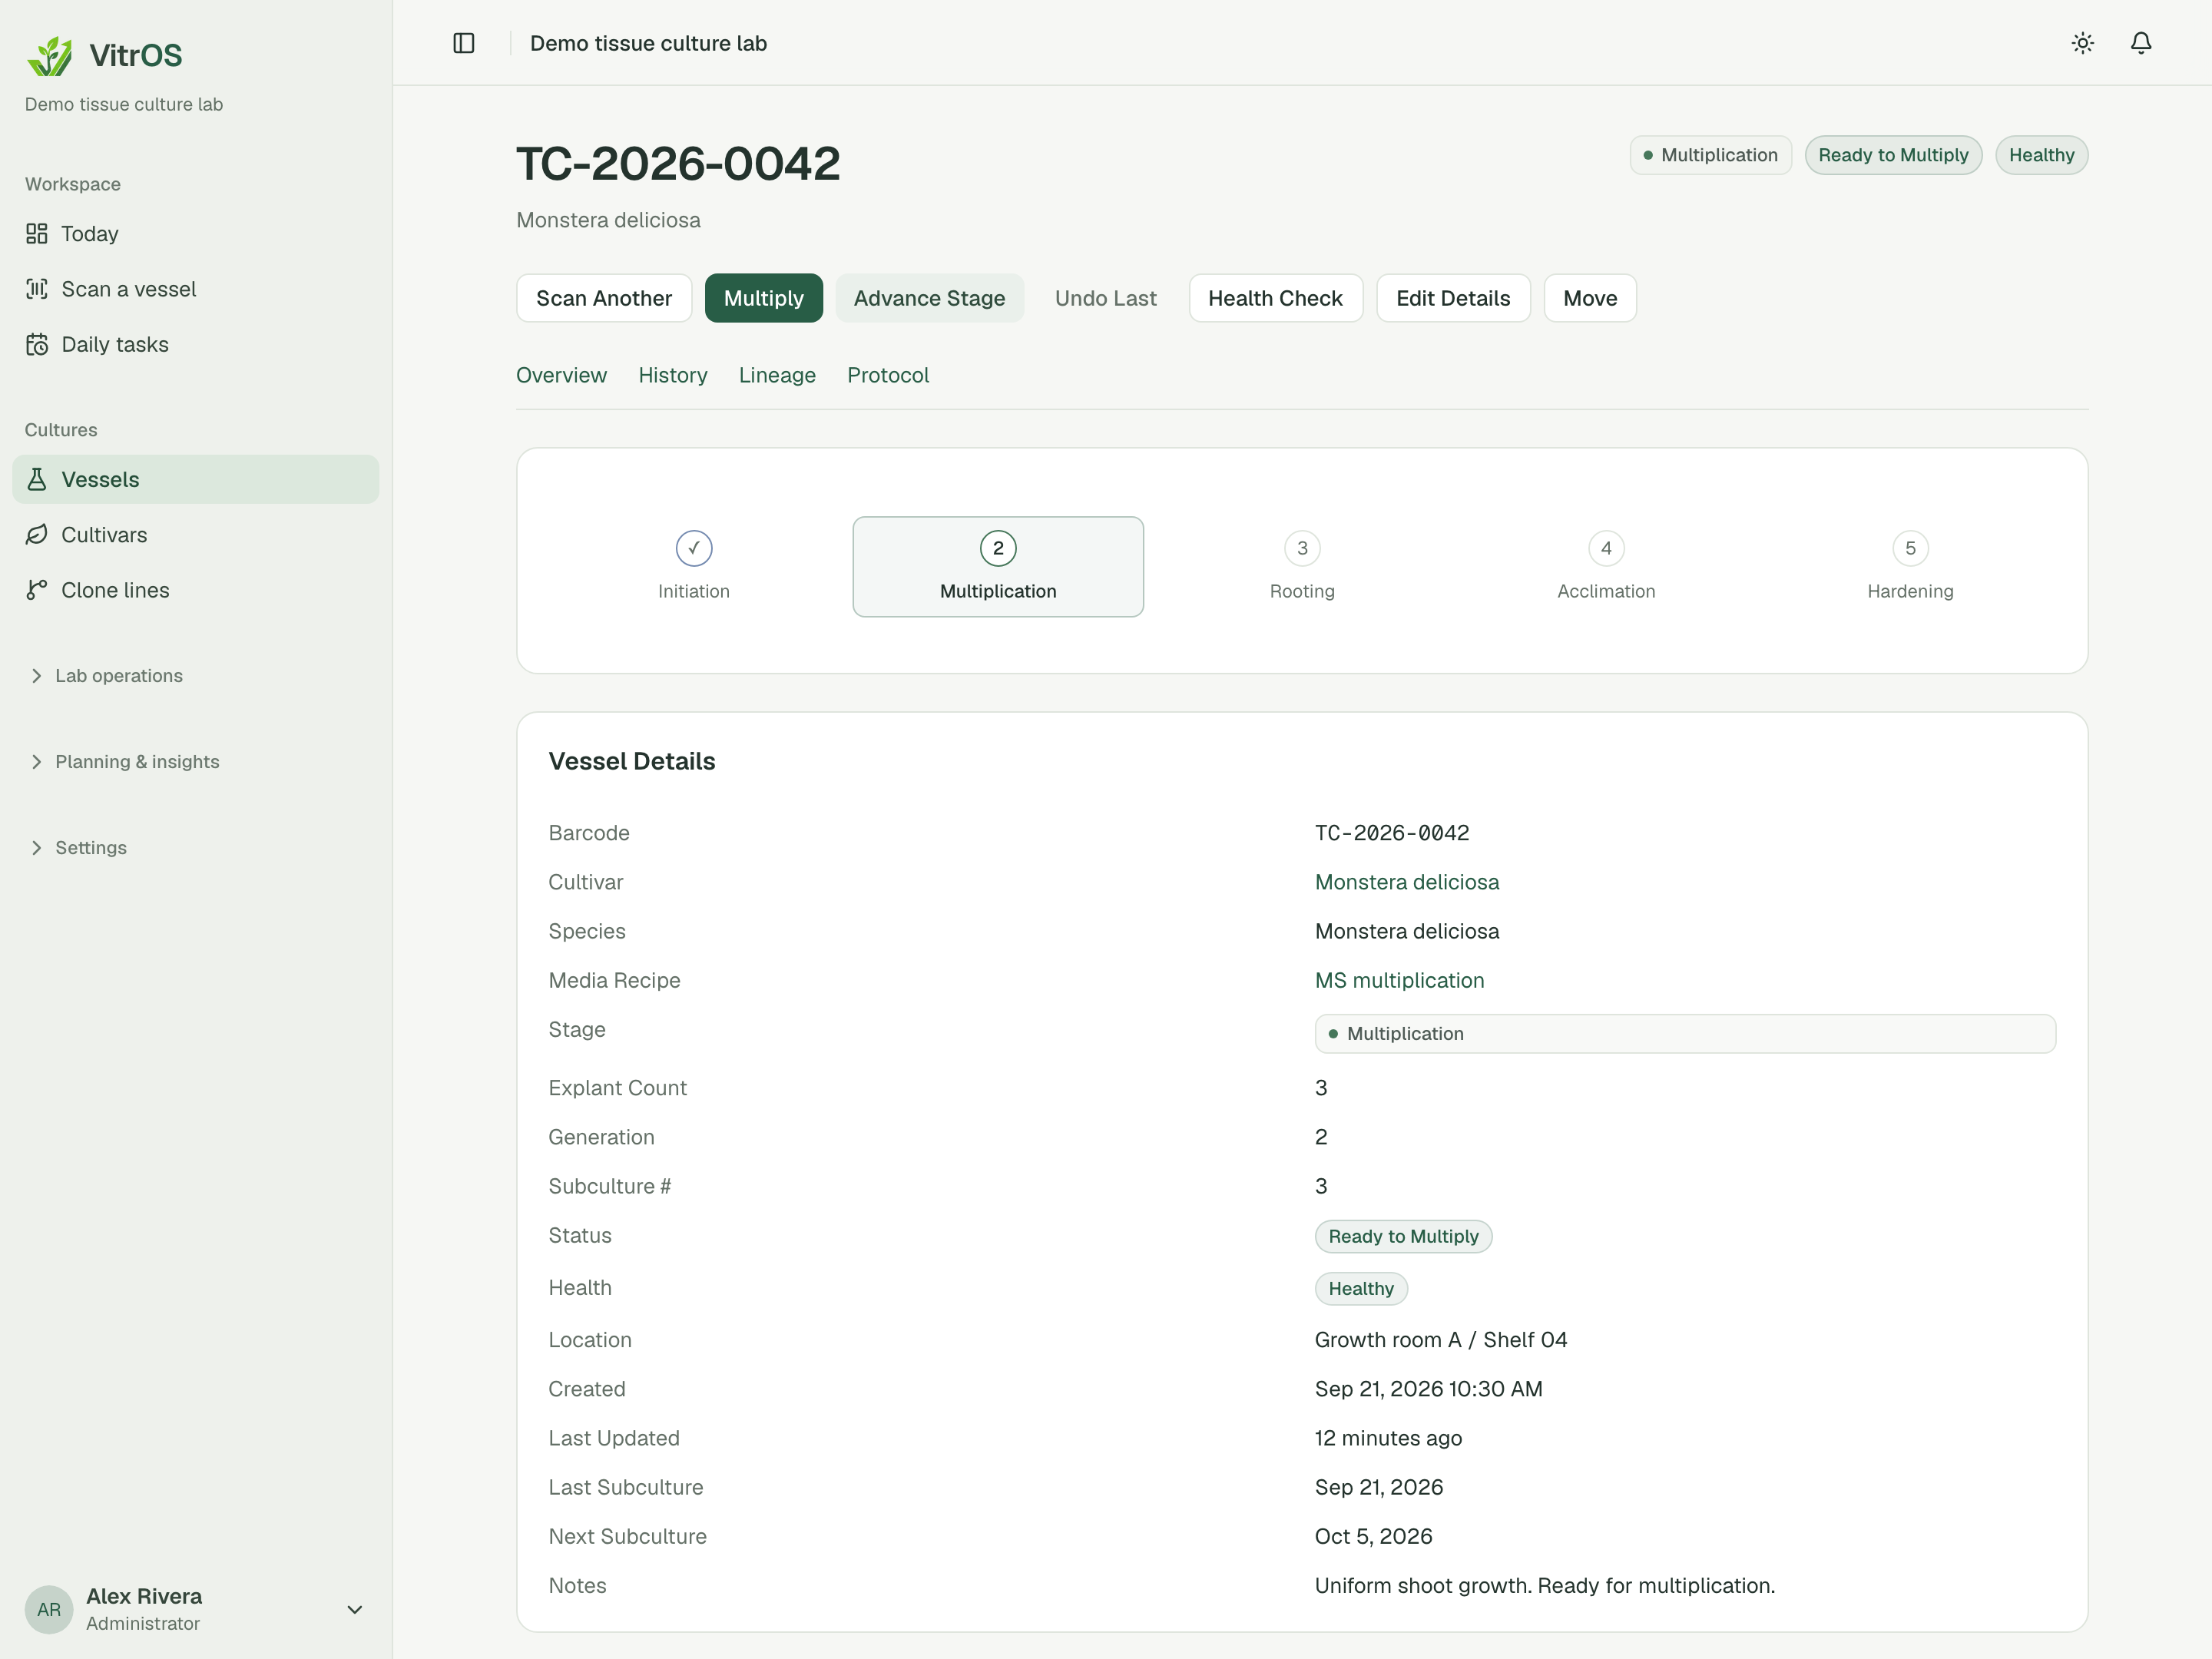2212x1659 pixels.
Task: Select step 3 Rooting in stage tracker
Action: tap(1302, 567)
